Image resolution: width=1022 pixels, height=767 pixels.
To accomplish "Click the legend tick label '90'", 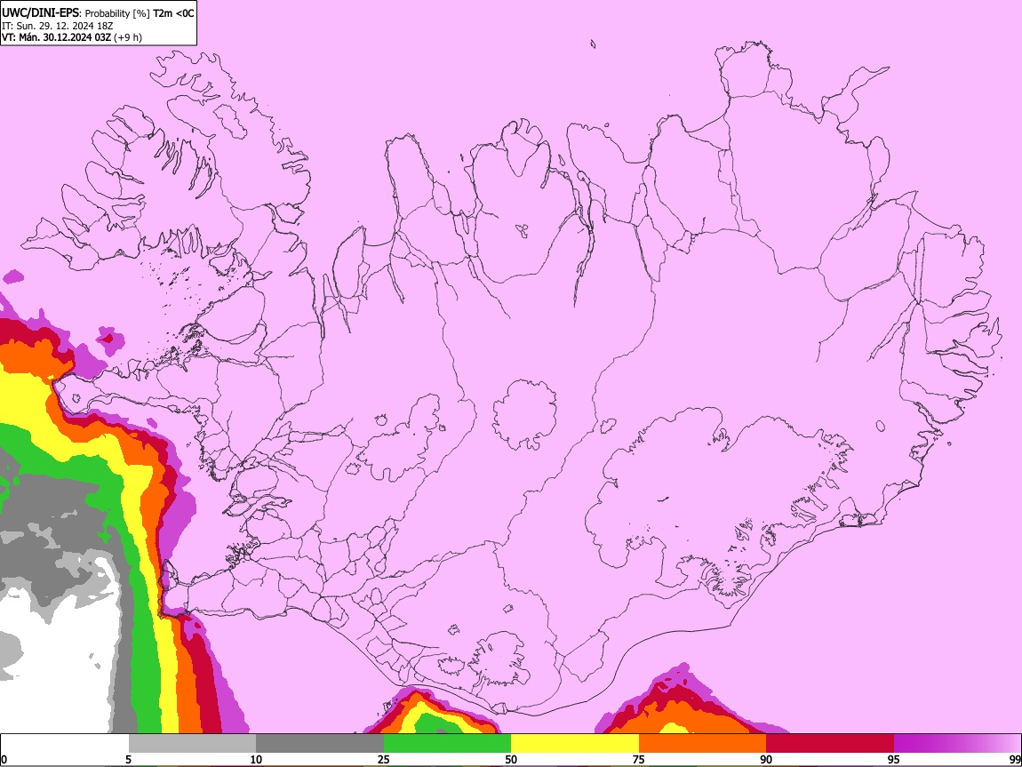I will (766, 760).
